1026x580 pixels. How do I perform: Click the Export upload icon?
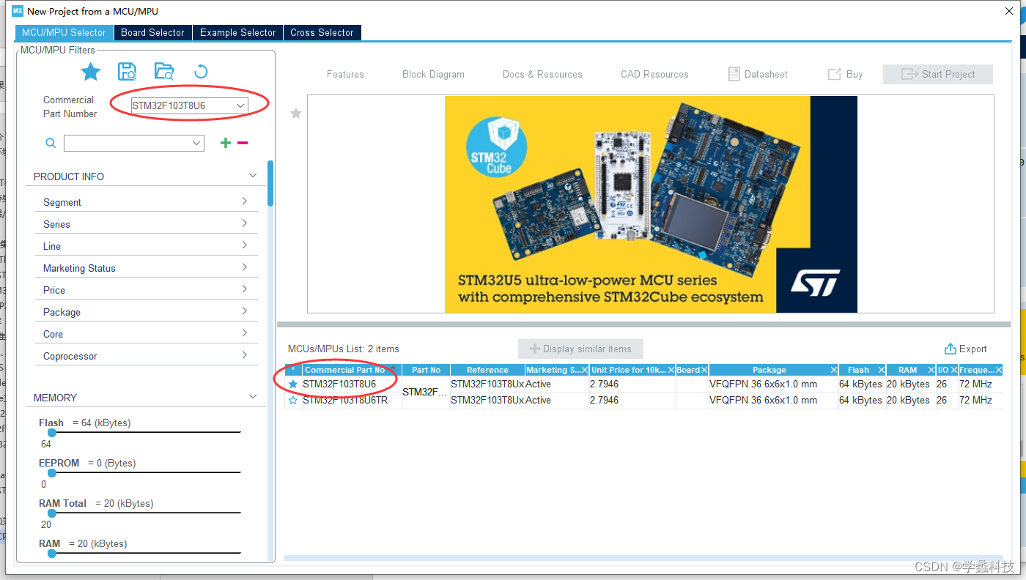point(951,349)
